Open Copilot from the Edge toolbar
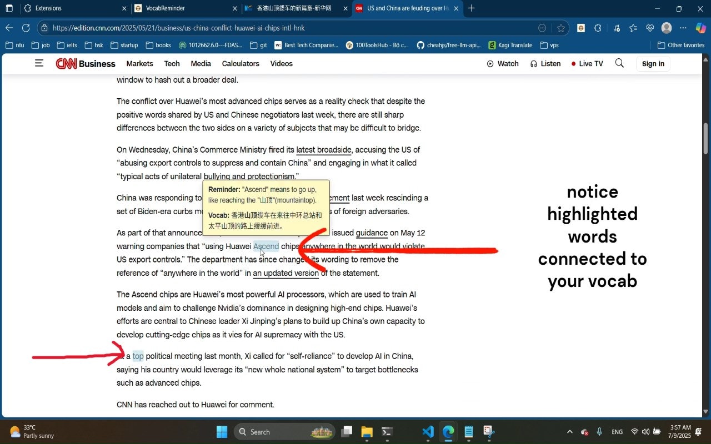711x444 pixels. (x=700, y=28)
